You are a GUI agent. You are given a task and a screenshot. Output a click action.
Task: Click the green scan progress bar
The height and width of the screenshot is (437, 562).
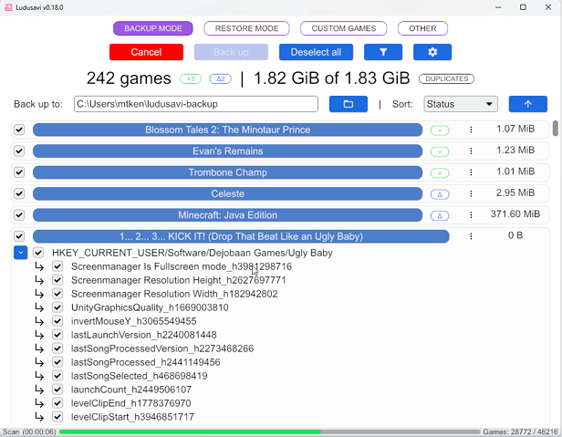coord(265,431)
